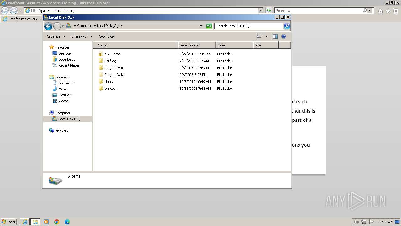
Task: Select the MSOCache folder icon
Action: point(101,54)
